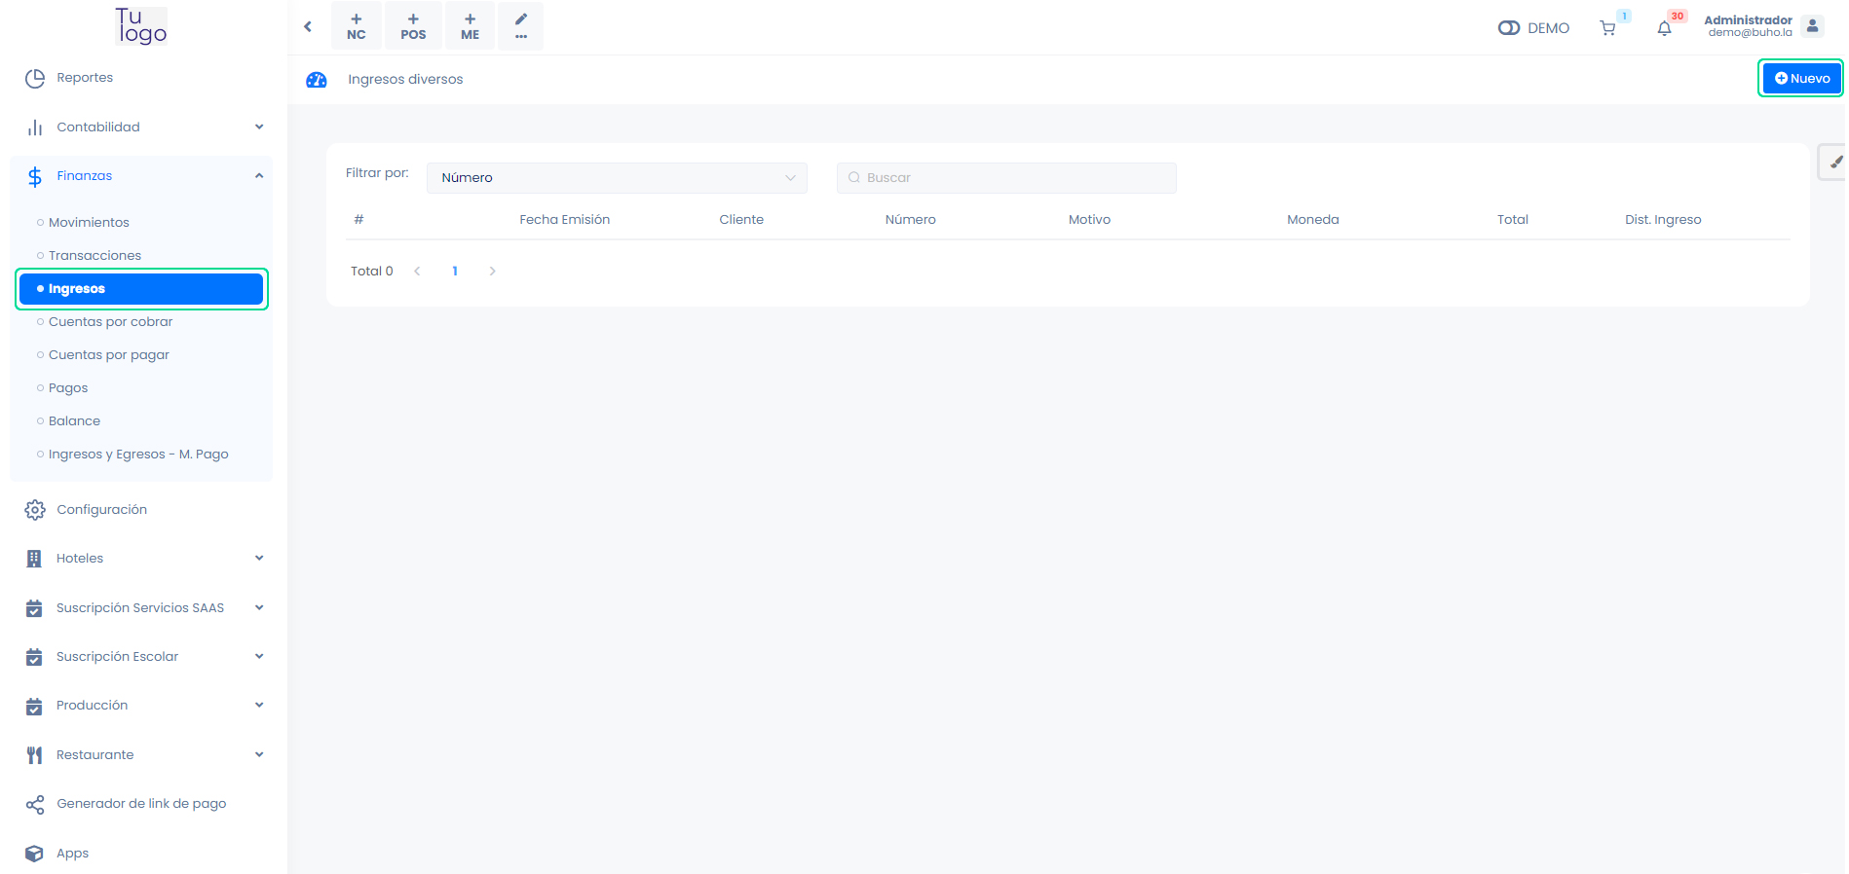Click the ME plus shortcut
Image resolution: width=1849 pixels, height=874 pixels.
(470, 26)
